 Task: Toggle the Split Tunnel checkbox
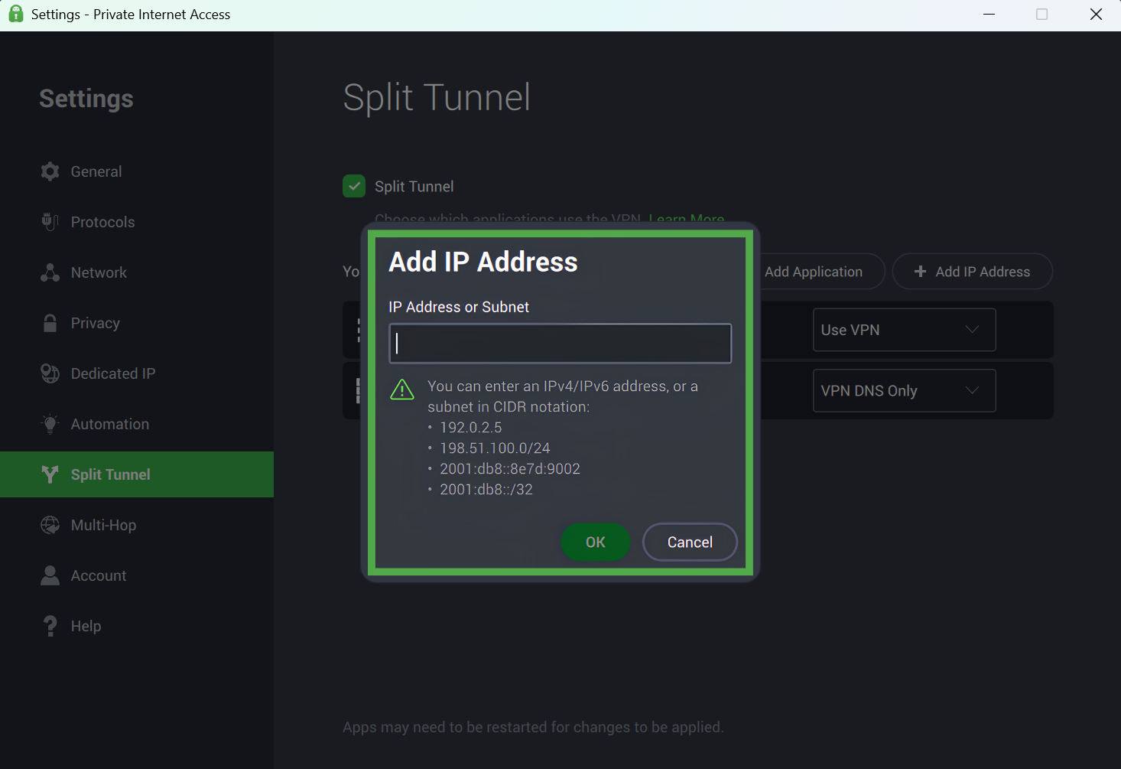coord(354,186)
